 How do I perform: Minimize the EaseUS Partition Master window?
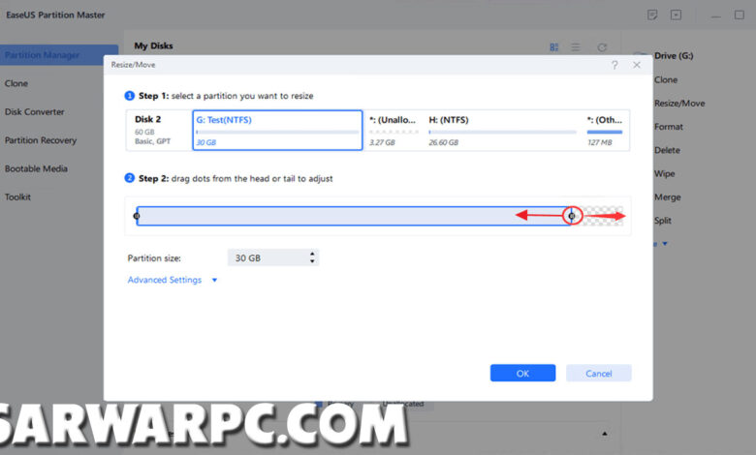coord(716,15)
